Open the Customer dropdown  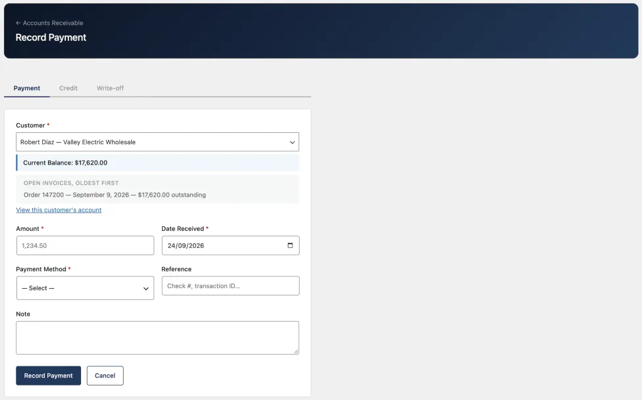point(157,142)
